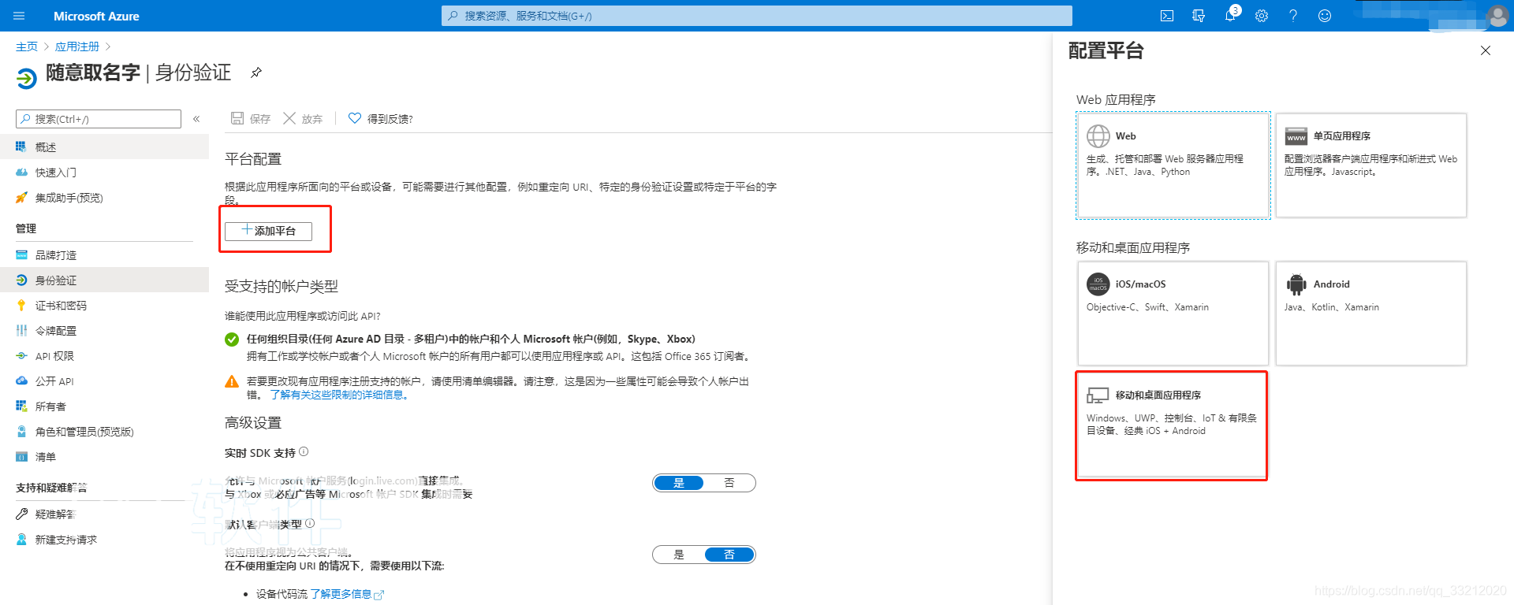Open API 权限 in the sidebar

tap(54, 356)
